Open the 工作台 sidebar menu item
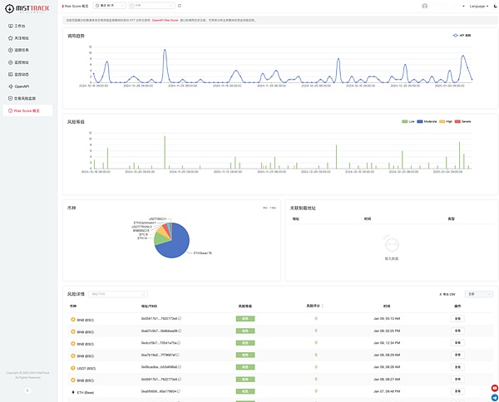This screenshot has height=402, width=499. [19, 26]
